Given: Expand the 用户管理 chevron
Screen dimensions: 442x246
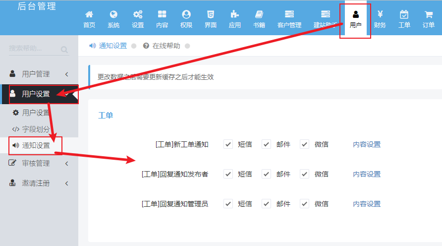Looking at the screenshot, I should pyautogui.click(x=67, y=74).
